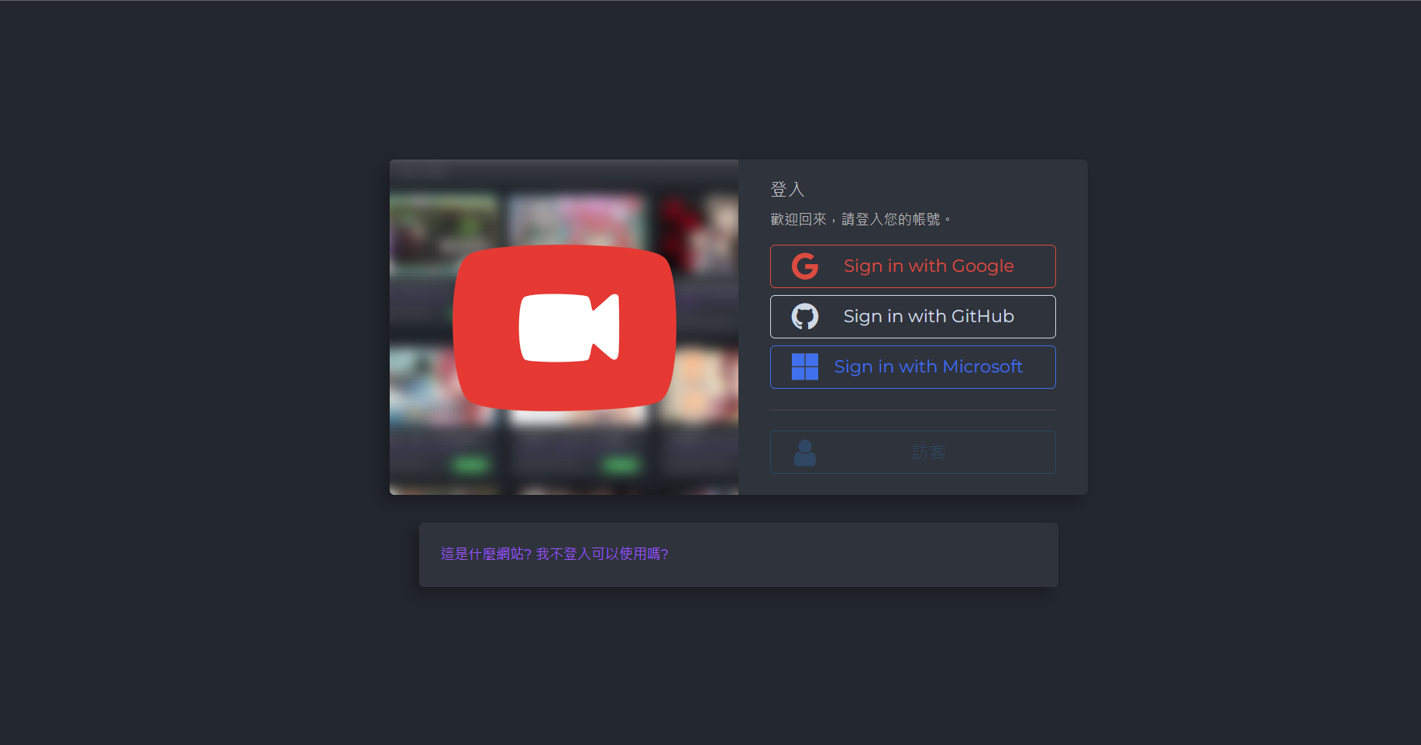This screenshot has height=745, width=1421.
Task: Select "Sign in with Microsoft" label
Action: 928,367
